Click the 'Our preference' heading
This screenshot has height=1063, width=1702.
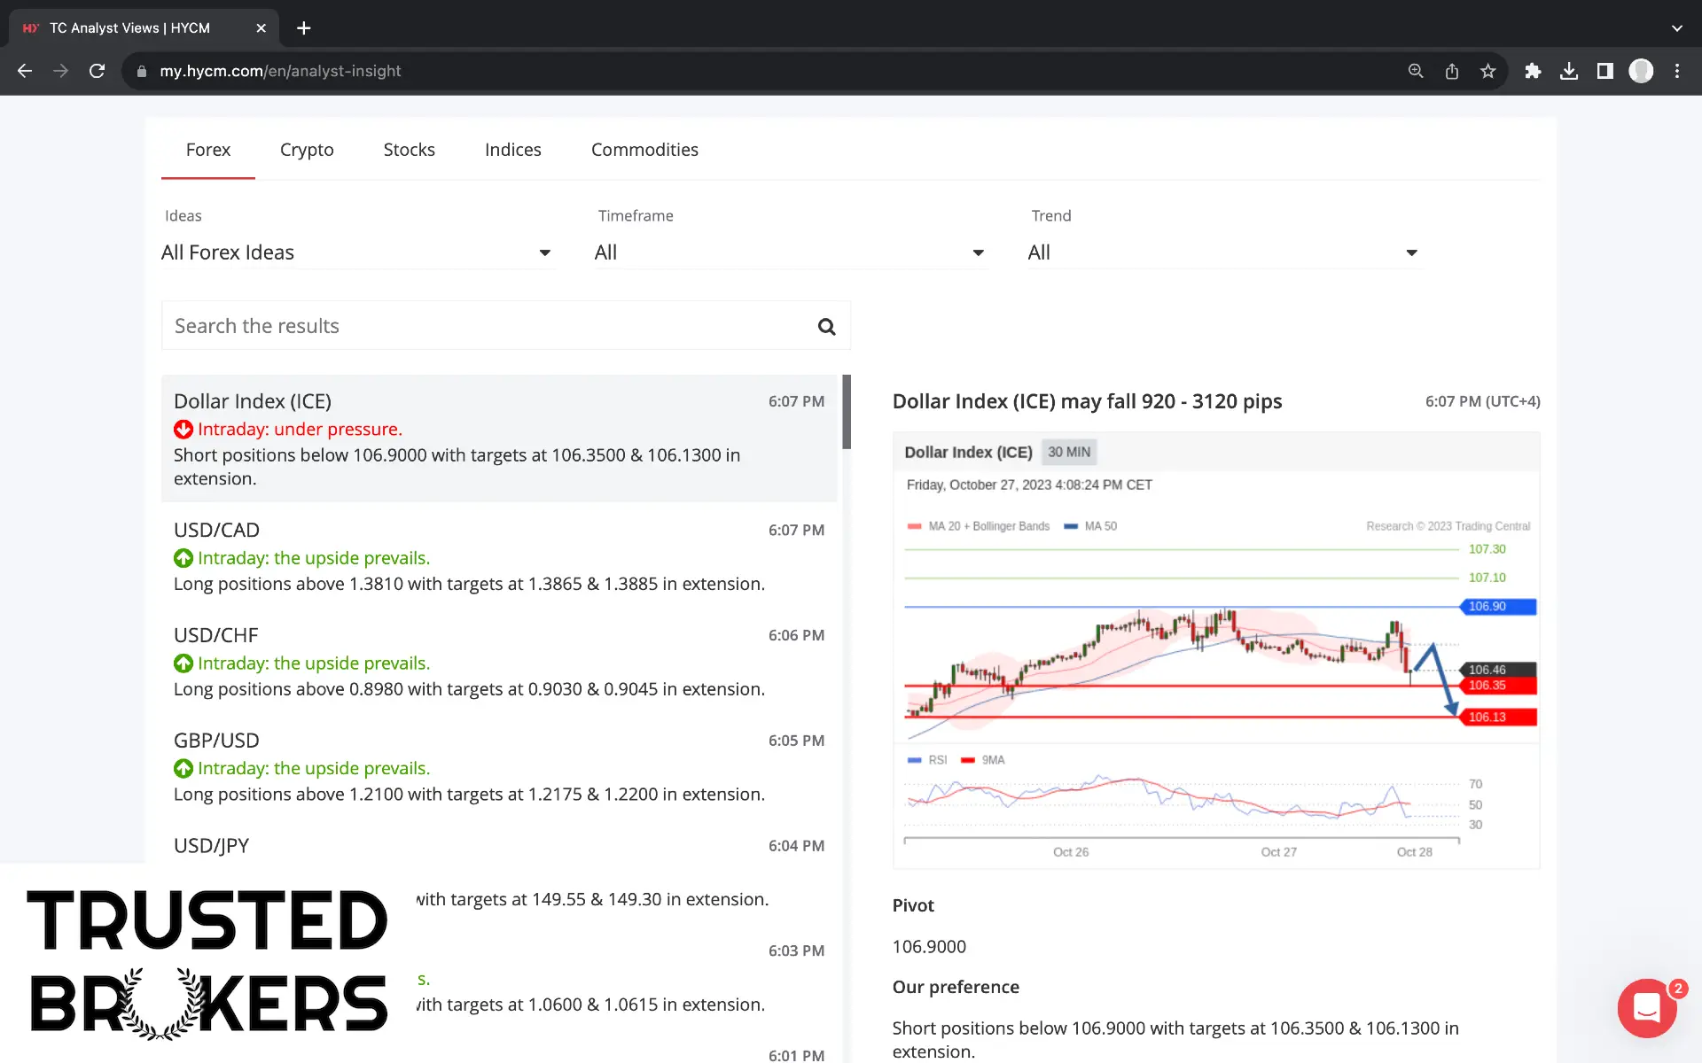tap(956, 987)
